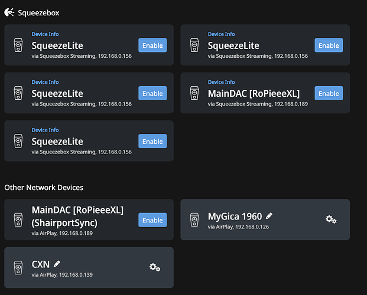The image size is (367, 295).
Task: Open the MyGica 1960 gear settings
Action: pos(331,219)
